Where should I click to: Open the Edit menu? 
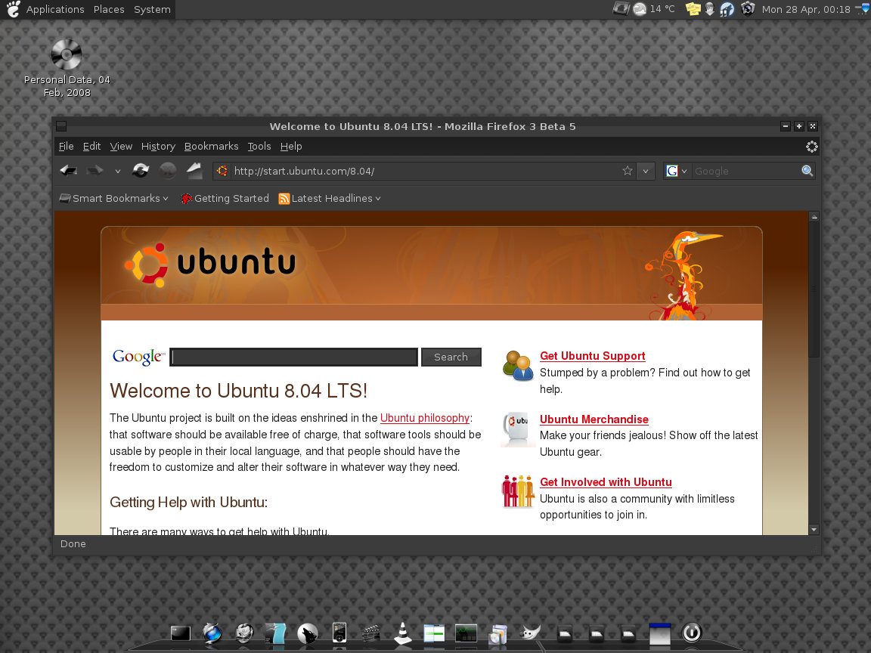(x=91, y=146)
